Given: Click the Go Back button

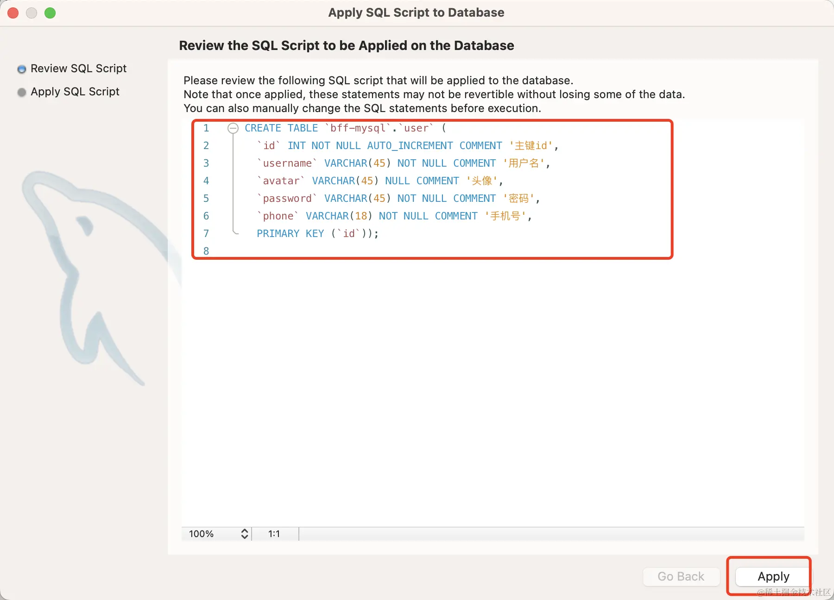Looking at the screenshot, I should (x=681, y=576).
